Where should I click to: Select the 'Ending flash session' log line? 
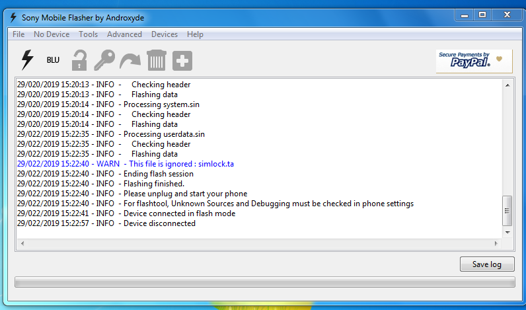(x=105, y=174)
